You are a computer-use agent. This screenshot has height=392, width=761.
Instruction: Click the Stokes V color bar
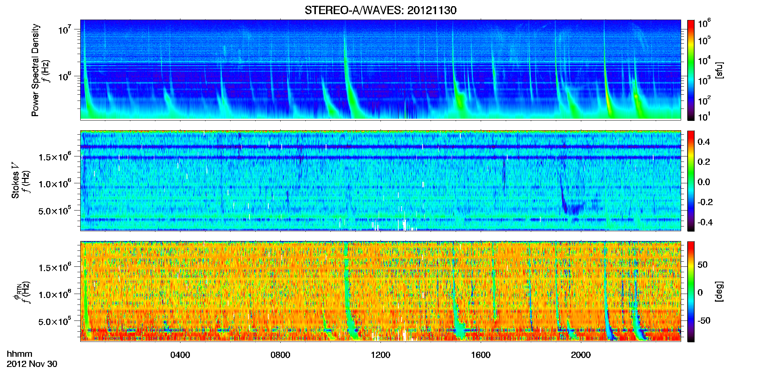[x=691, y=181]
